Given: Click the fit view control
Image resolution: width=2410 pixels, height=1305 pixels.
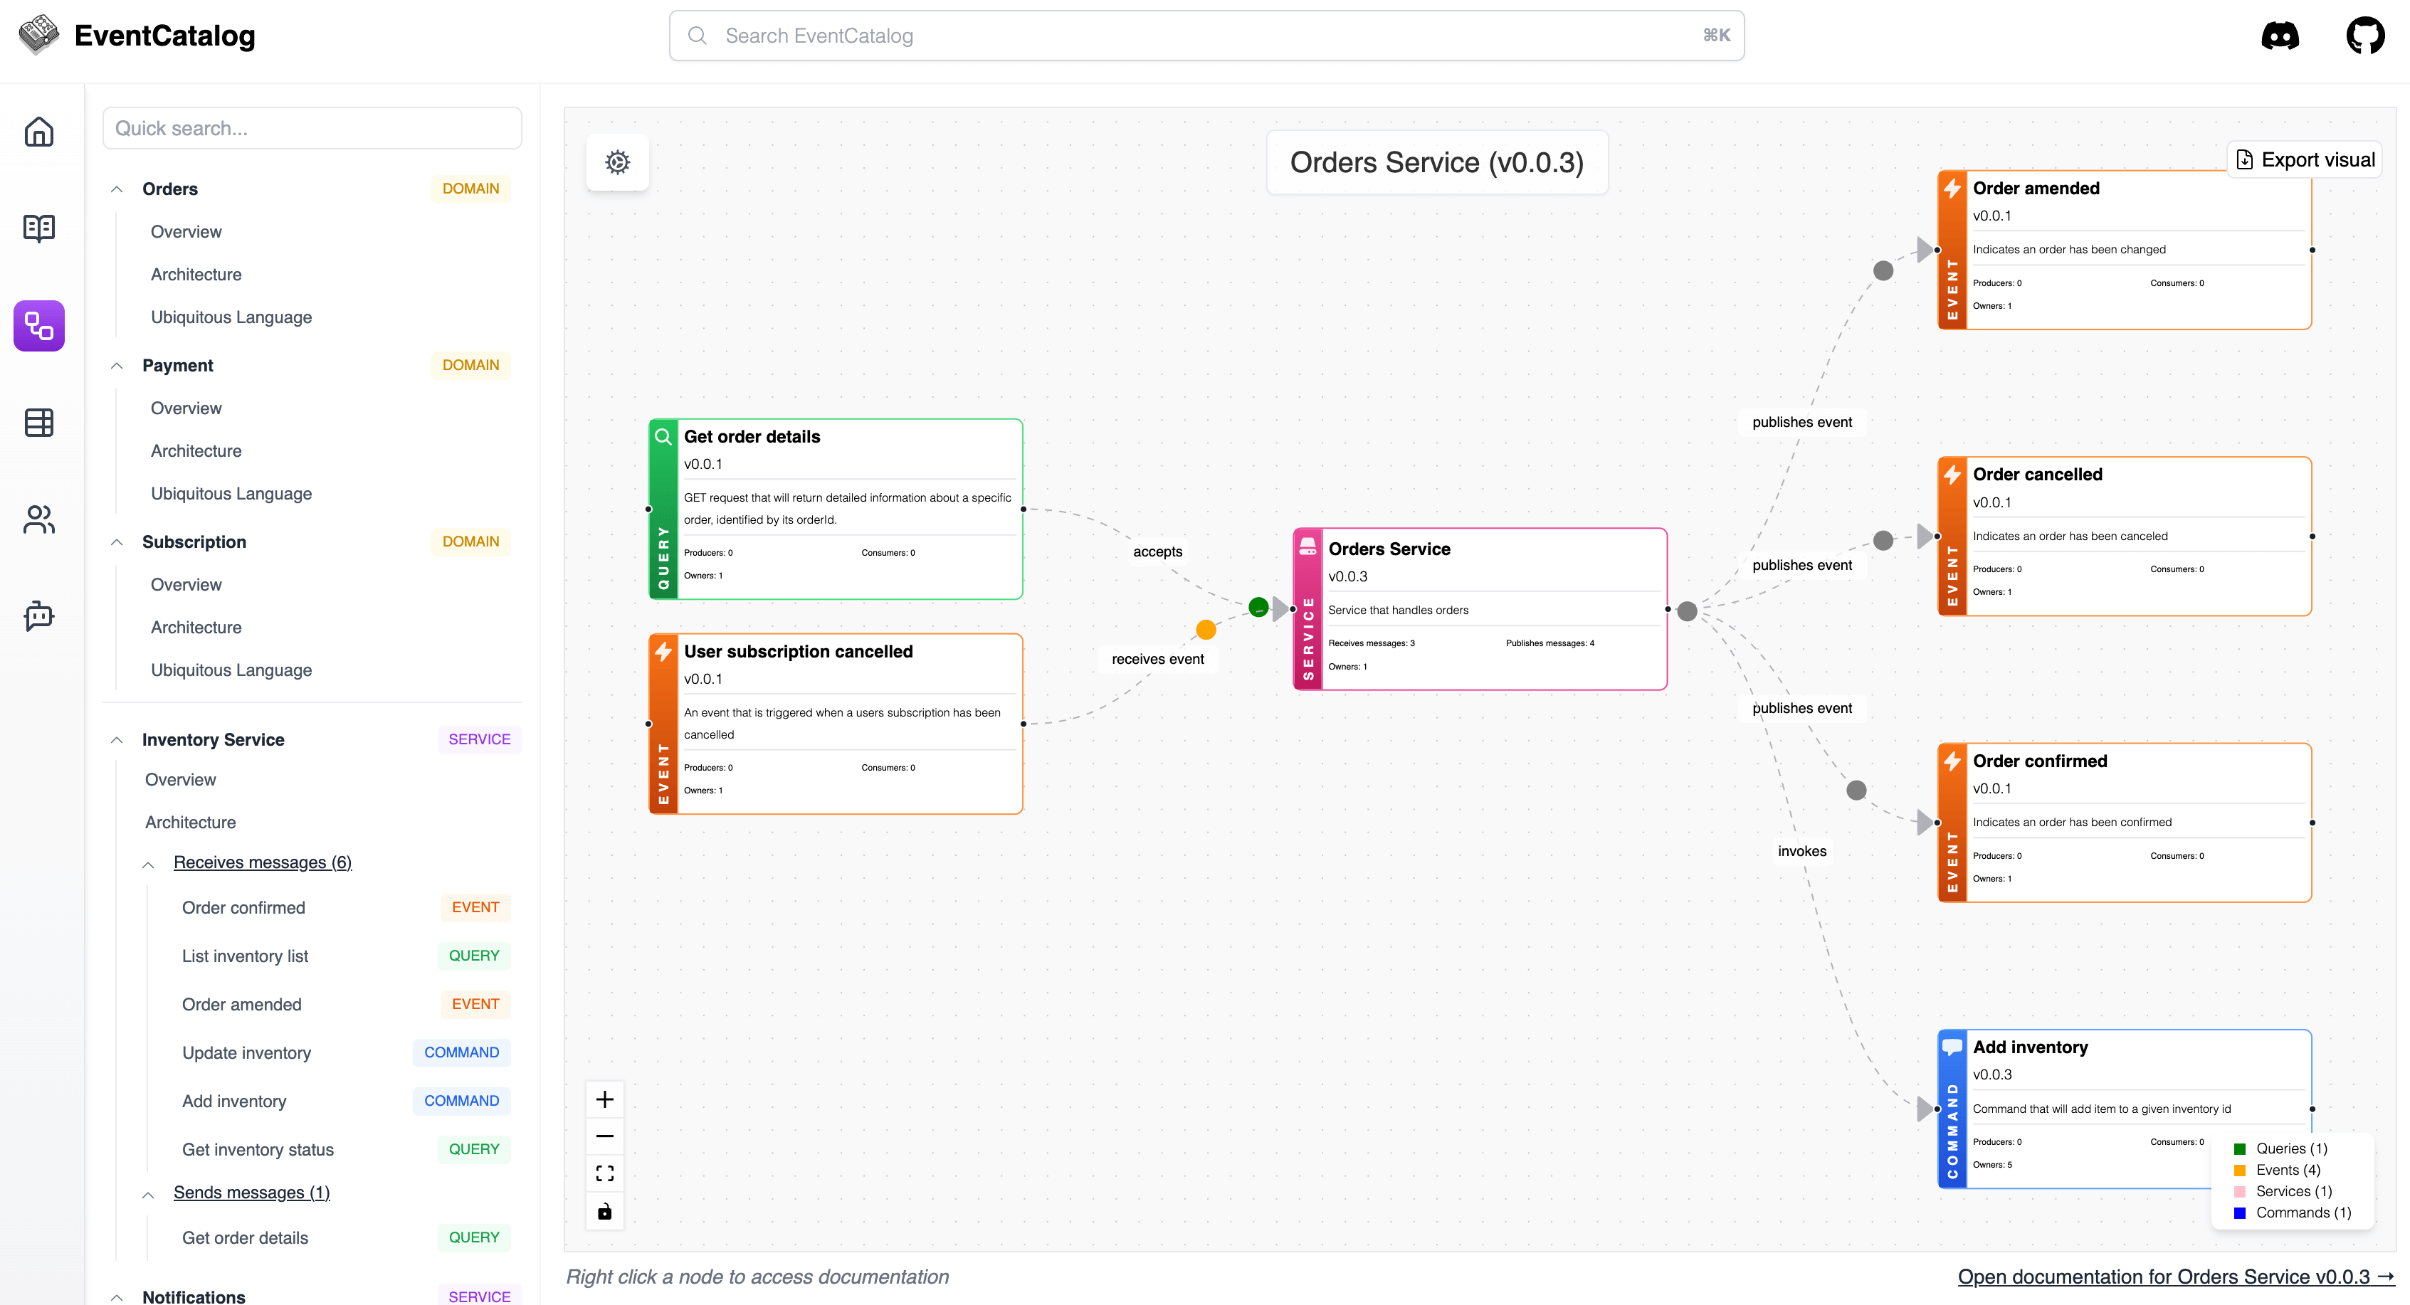Looking at the screenshot, I should click(604, 1173).
